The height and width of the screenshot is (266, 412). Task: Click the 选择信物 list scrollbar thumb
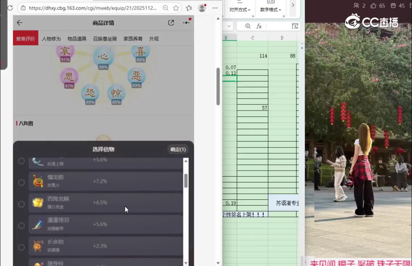coord(186,181)
